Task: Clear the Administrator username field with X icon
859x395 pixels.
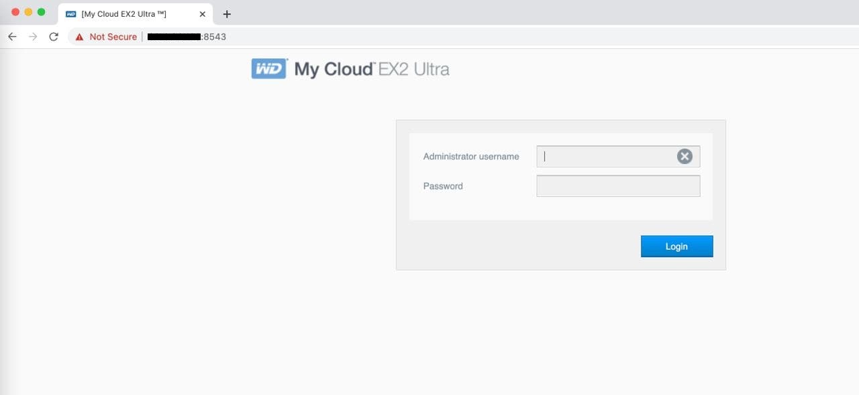Action: pyautogui.click(x=685, y=157)
